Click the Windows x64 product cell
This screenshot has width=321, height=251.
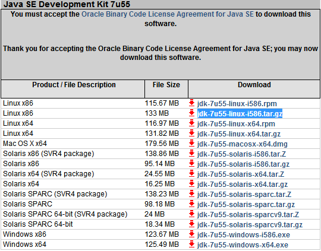24,244
